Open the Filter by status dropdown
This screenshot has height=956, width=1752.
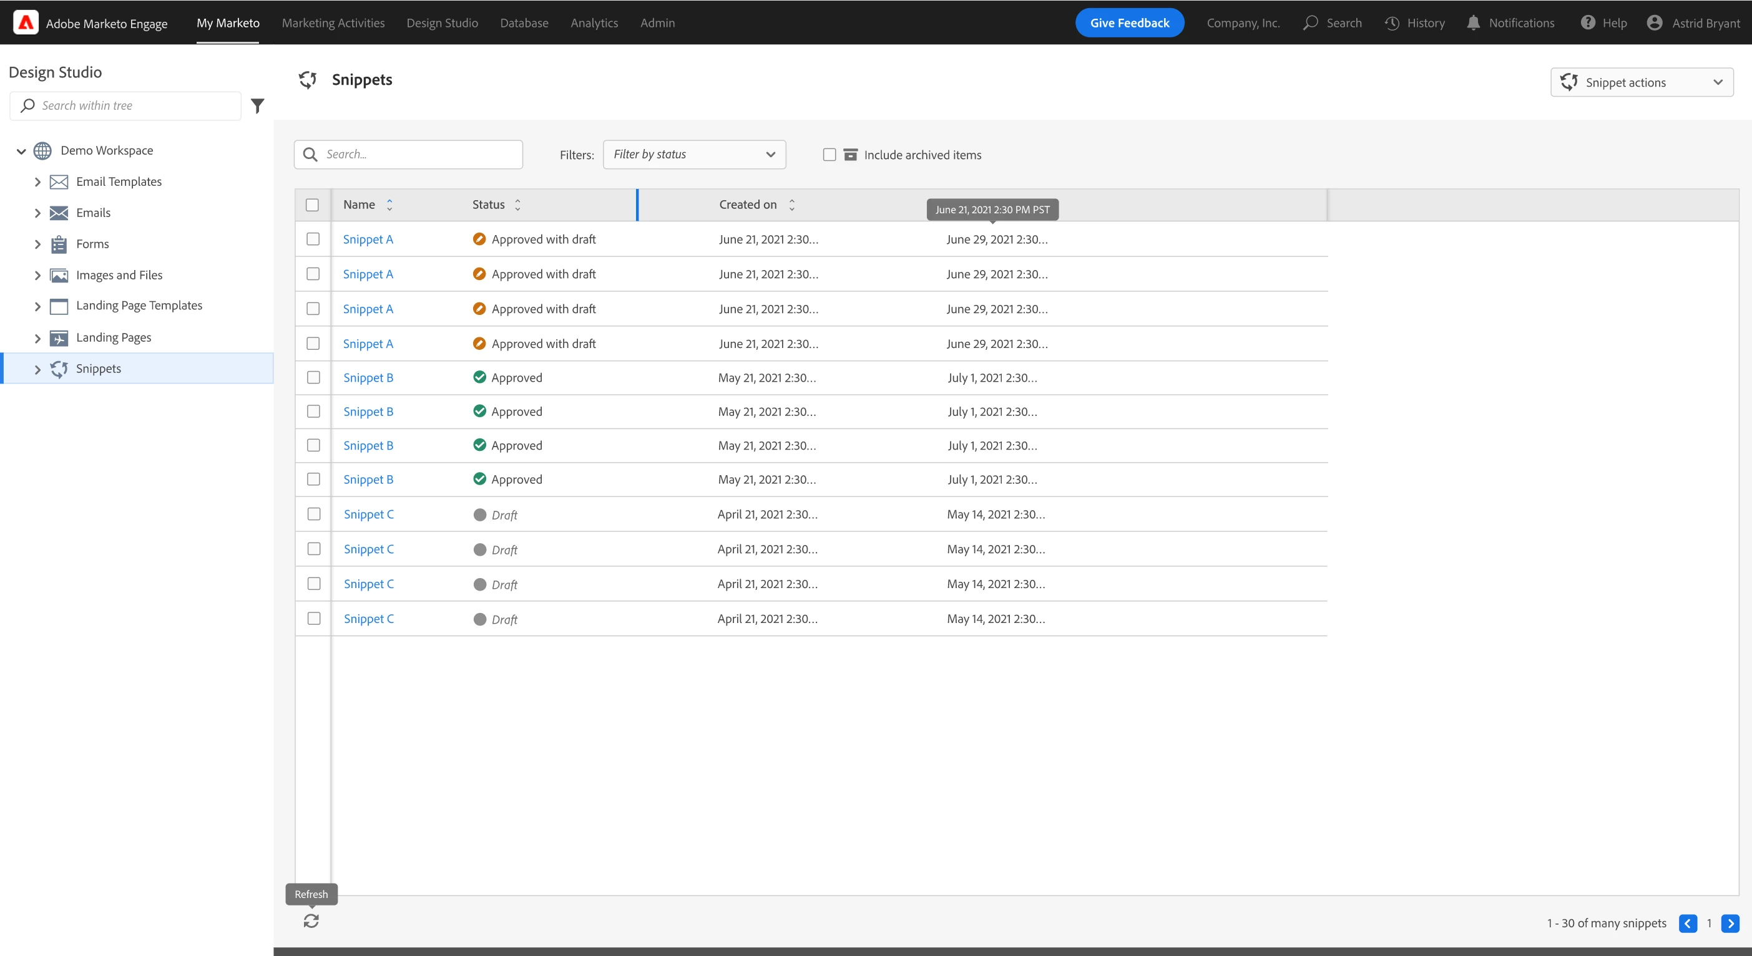point(693,155)
